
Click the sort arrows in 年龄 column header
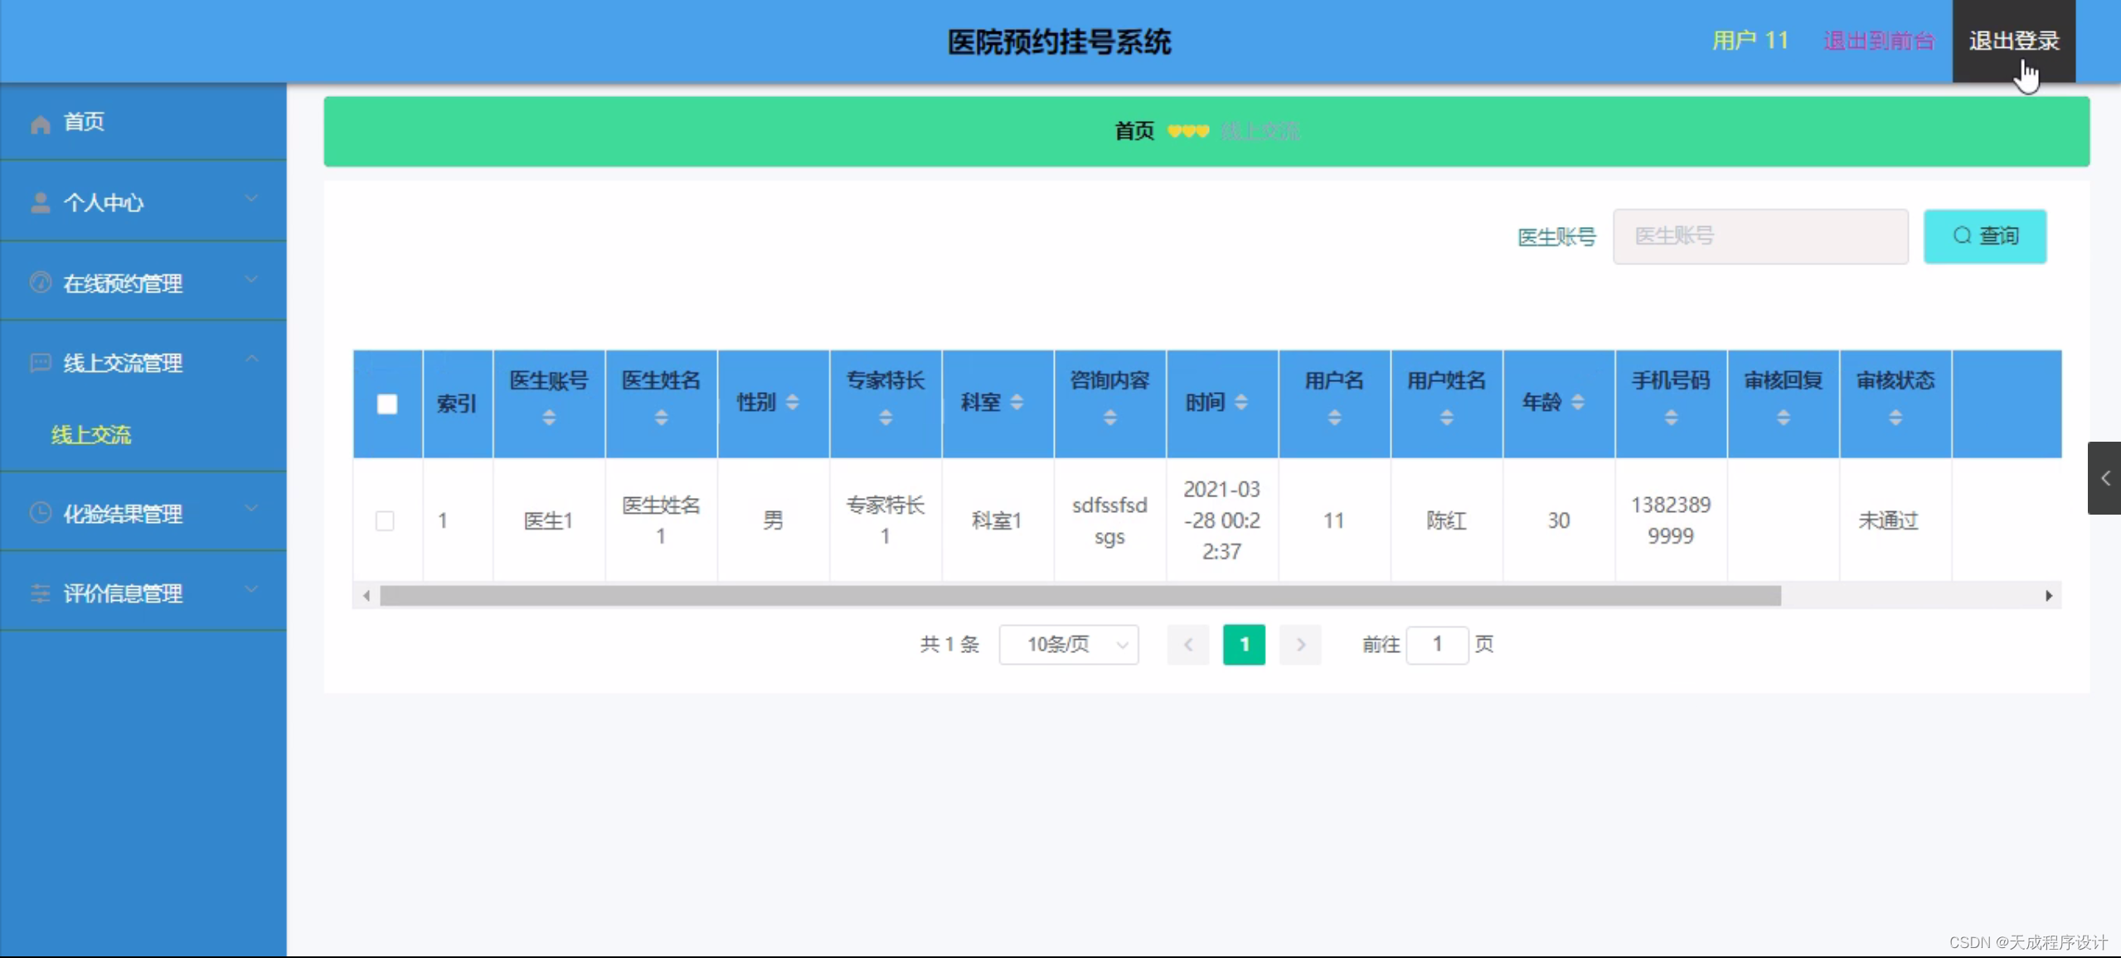(1578, 402)
